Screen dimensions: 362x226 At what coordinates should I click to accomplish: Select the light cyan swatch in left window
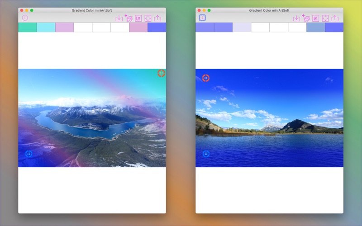pyautogui.click(x=46, y=28)
